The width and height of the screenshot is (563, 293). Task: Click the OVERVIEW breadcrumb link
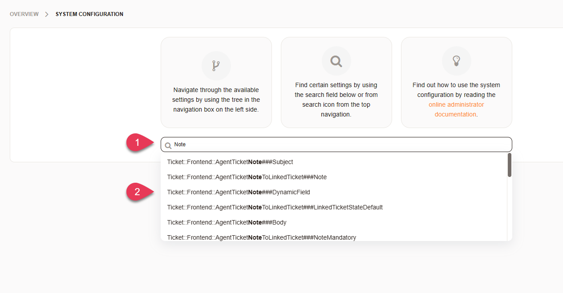coord(24,14)
